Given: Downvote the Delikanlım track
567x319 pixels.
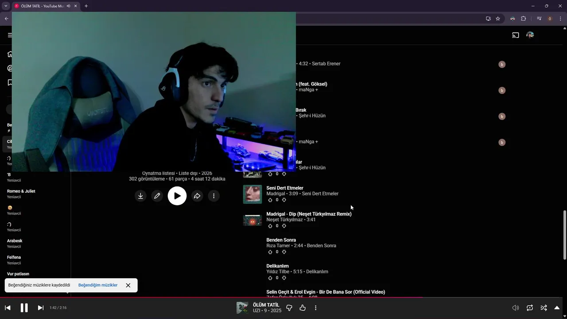Looking at the screenshot, I should click(284, 278).
